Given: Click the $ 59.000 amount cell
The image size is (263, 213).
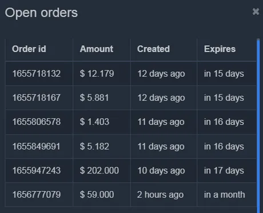Looking at the screenshot, I should (x=97, y=195).
